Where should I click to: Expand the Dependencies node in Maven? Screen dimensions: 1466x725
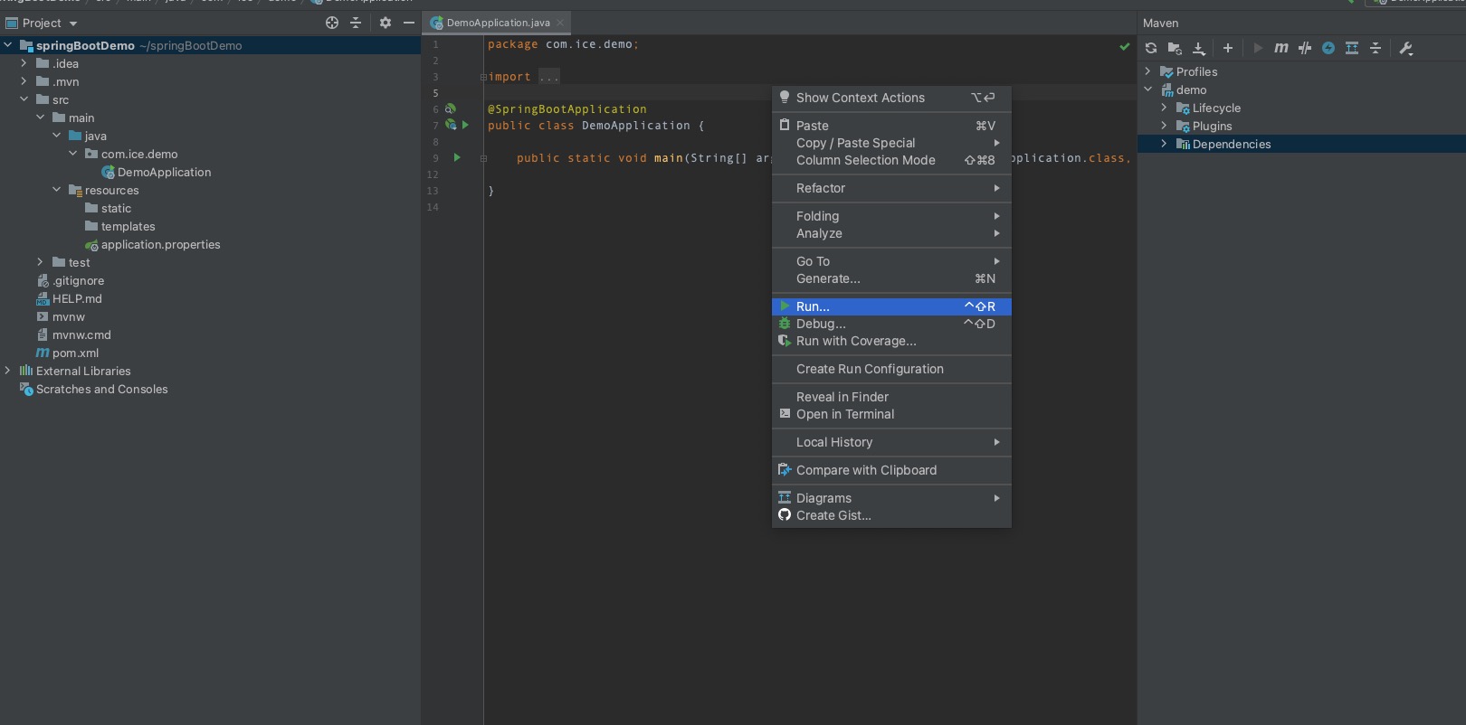point(1164,144)
